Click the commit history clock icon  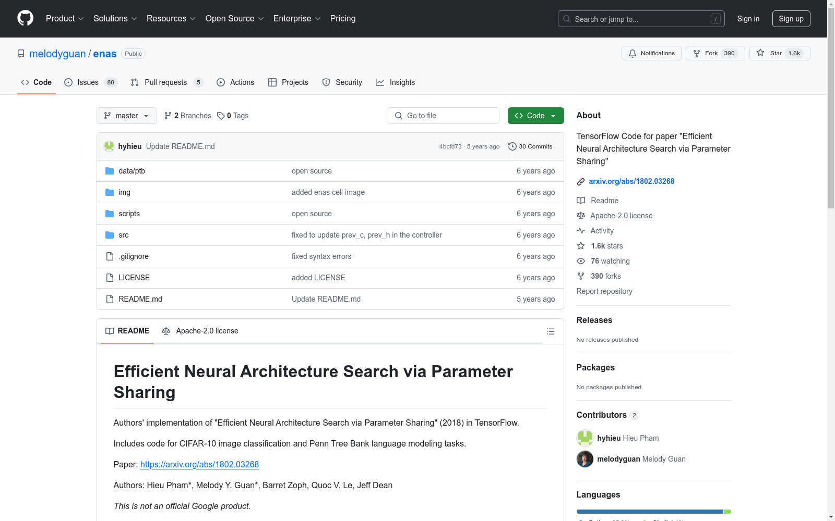pyautogui.click(x=512, y=146)
